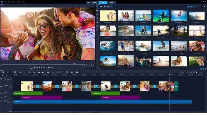Open the Share tab
This screenshot has width=207, height=116.
pyautogui.click(x=112, y=2)
